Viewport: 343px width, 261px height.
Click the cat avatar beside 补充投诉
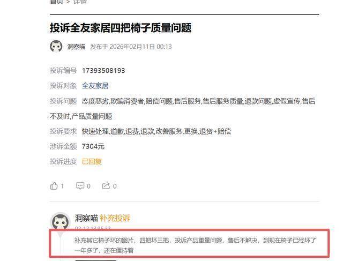(x=60, y=221)
